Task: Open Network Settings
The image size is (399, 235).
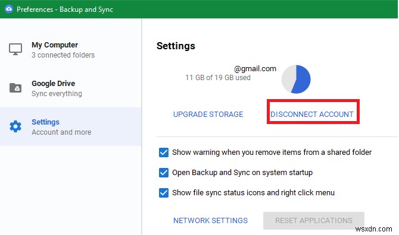Action: click(x=210, y=221)
